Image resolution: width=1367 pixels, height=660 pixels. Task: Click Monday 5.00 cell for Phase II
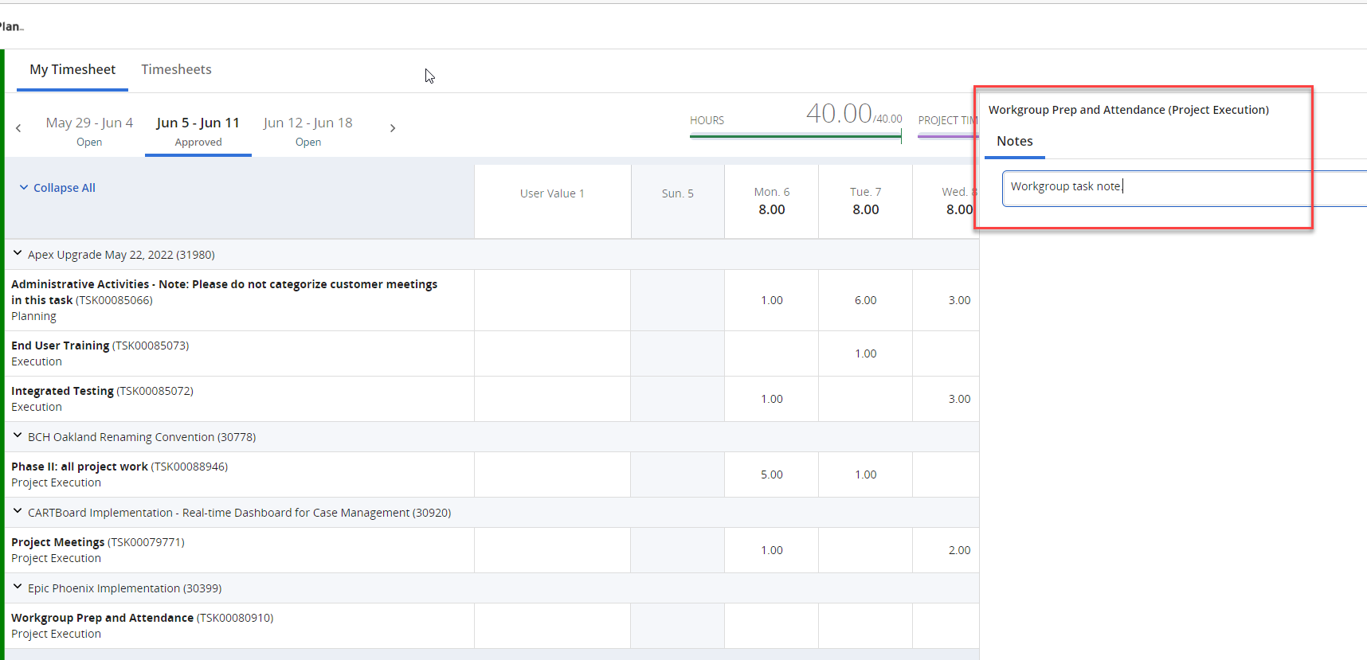[771, 474]
